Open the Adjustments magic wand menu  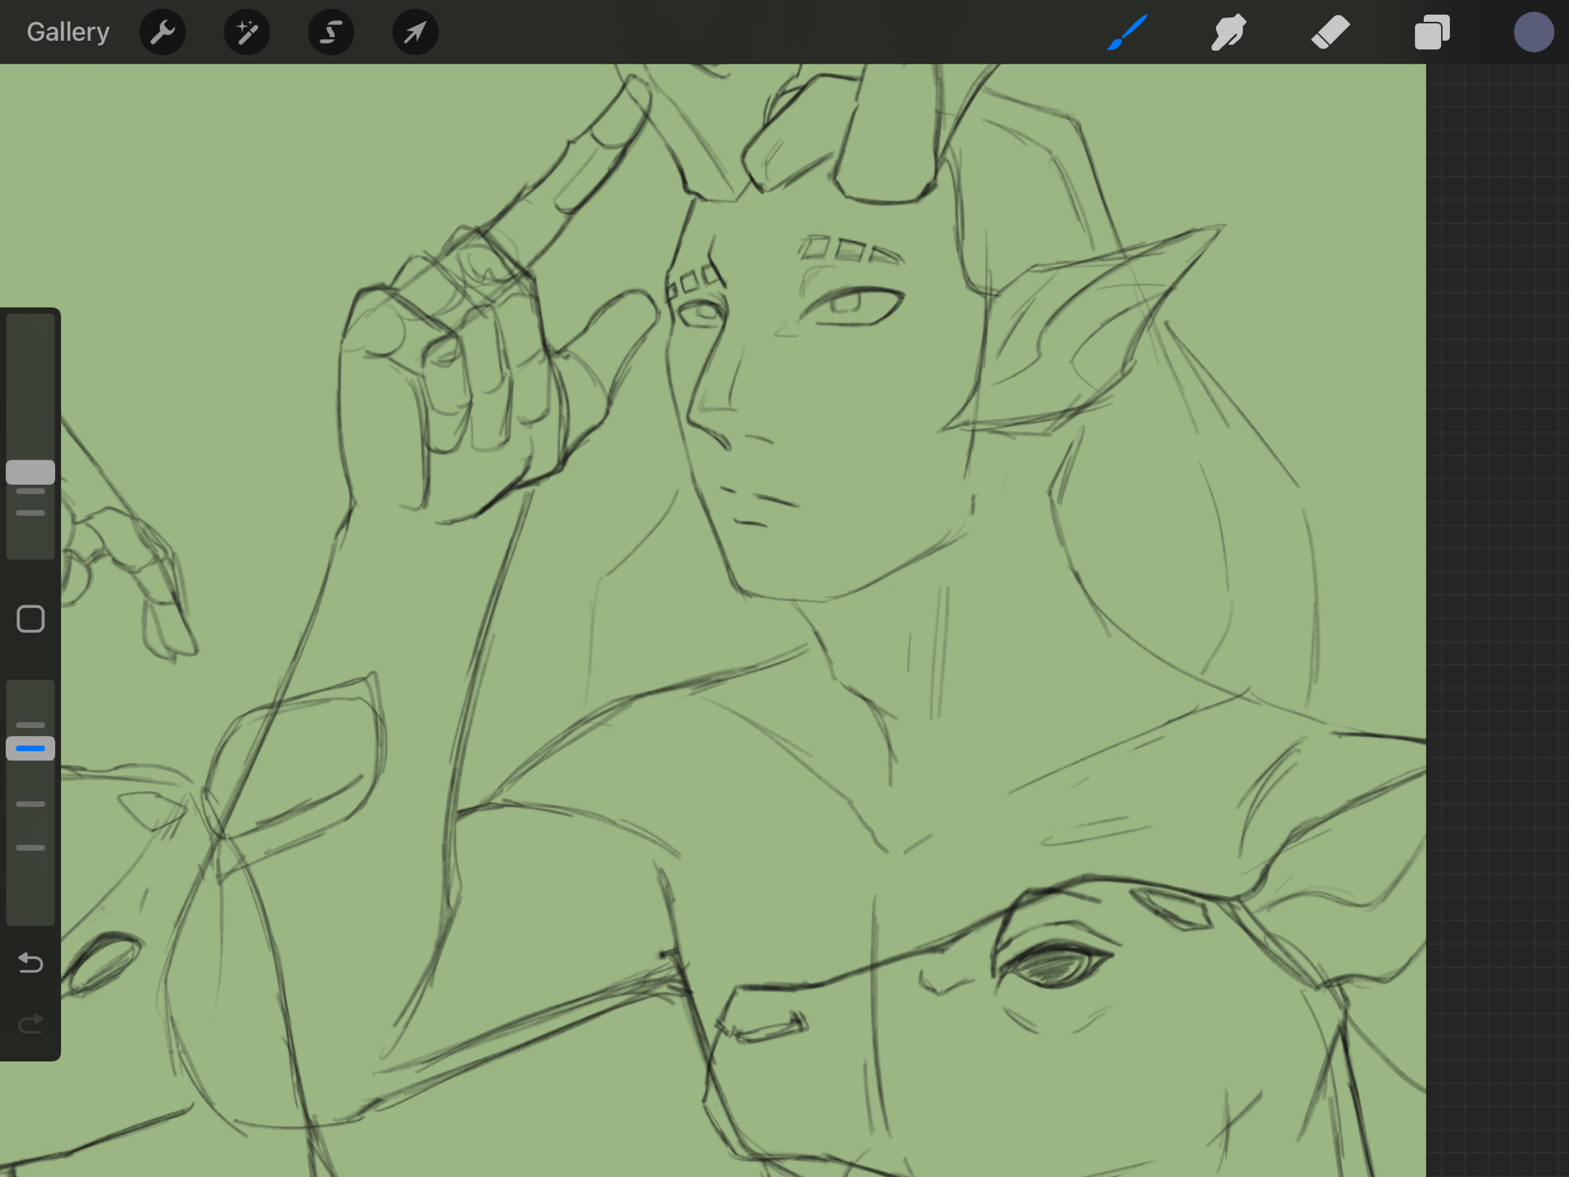[246, 32]
